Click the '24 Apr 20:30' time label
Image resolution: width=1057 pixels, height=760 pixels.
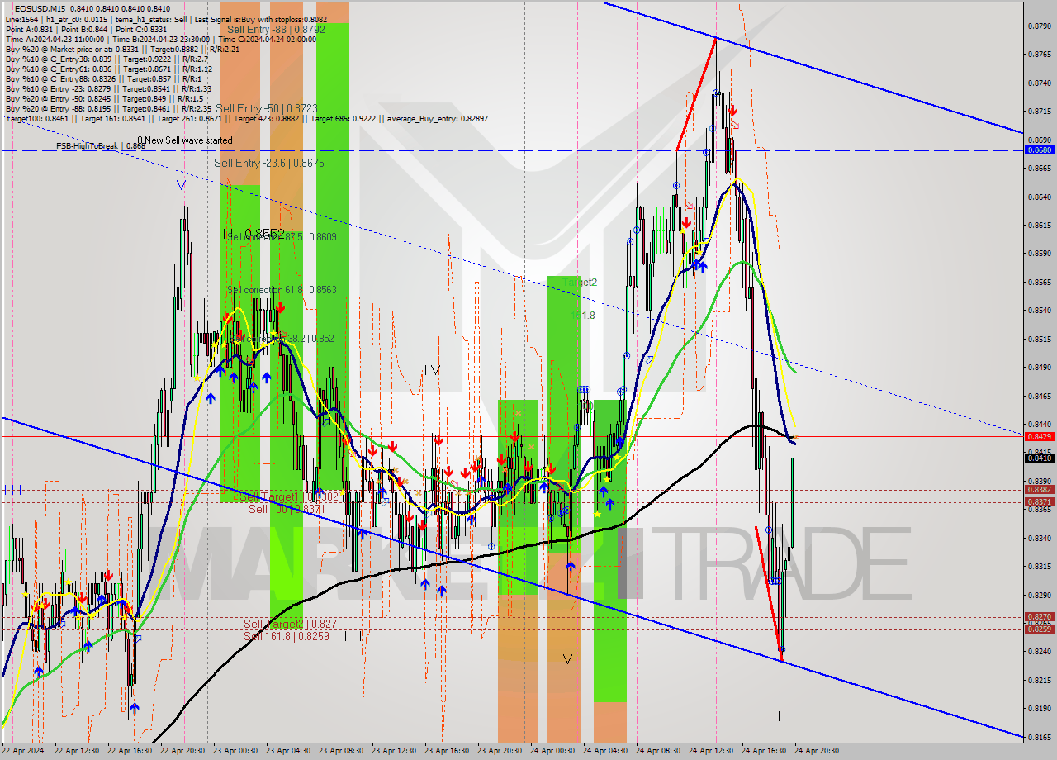click(x=818, y=751)
